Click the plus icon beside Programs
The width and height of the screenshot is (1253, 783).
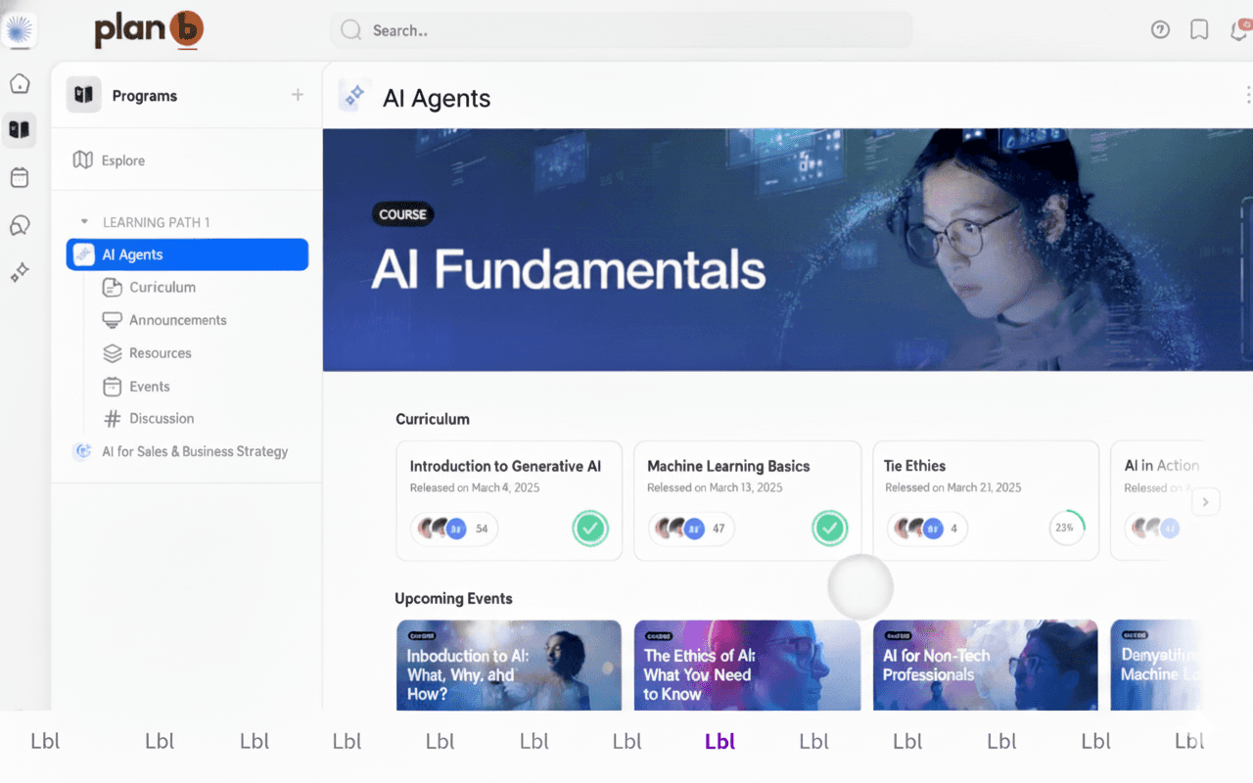[298, 95]
